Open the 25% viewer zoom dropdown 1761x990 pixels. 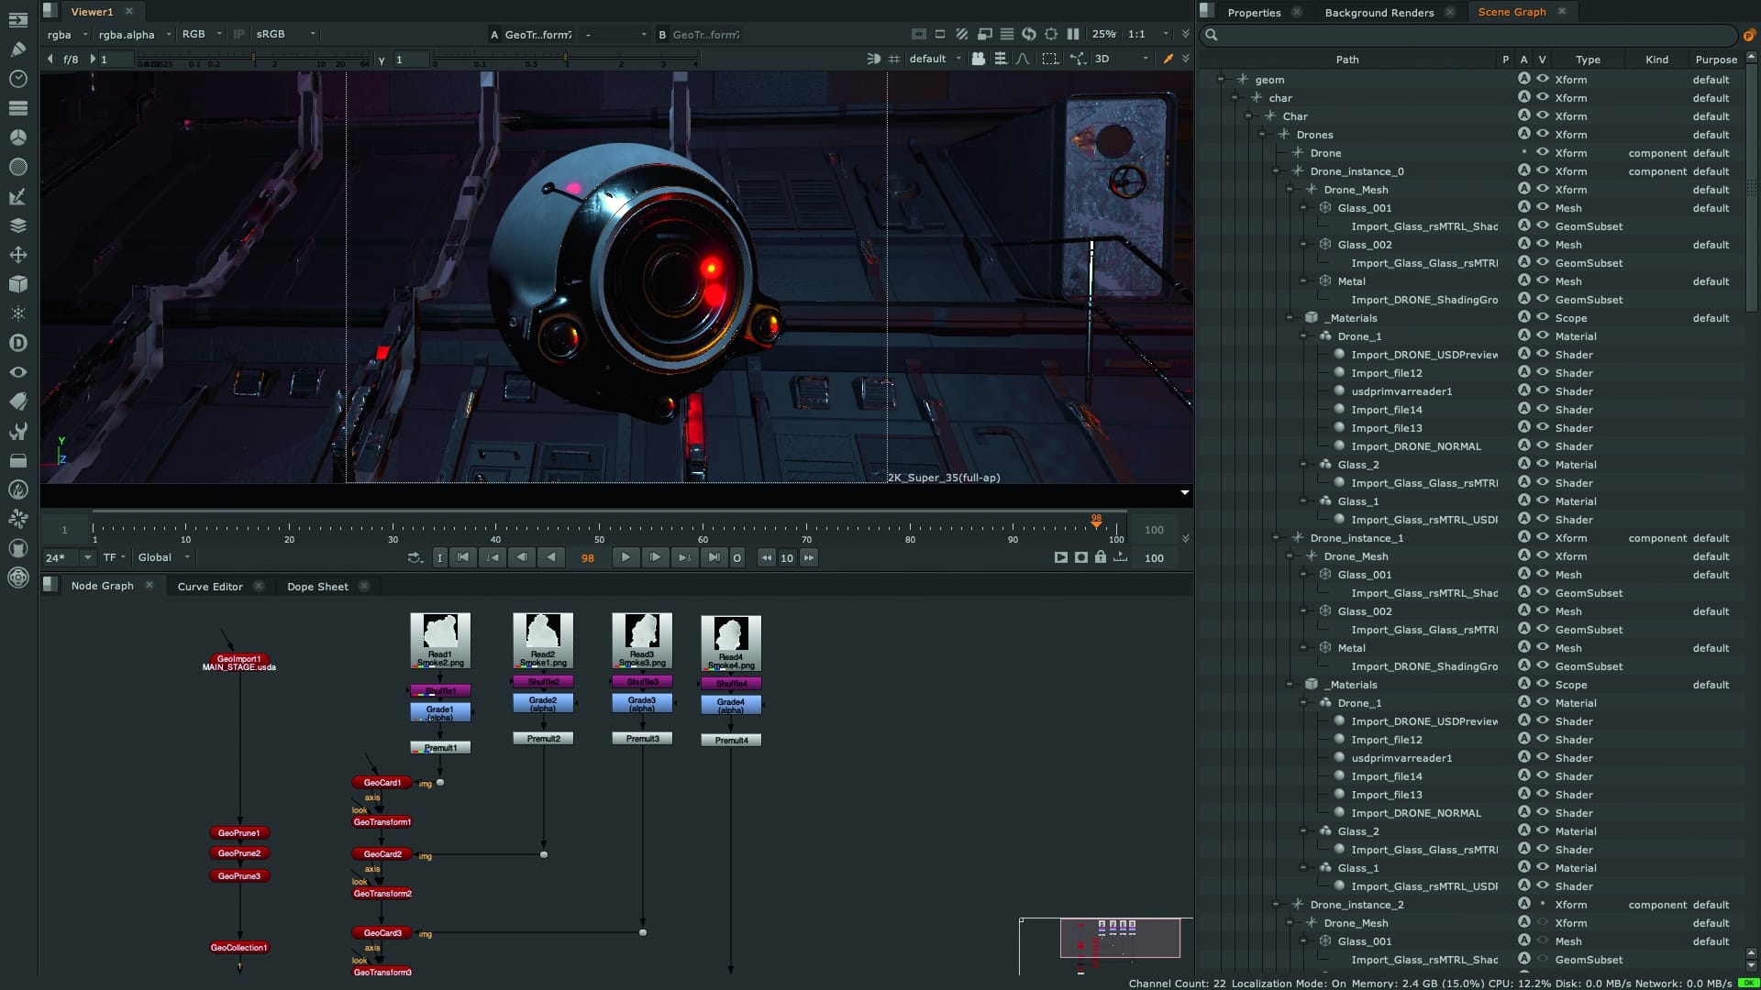pos(1105,34)
